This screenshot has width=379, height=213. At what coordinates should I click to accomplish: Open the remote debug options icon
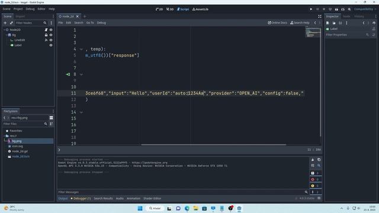pos(330,9)
